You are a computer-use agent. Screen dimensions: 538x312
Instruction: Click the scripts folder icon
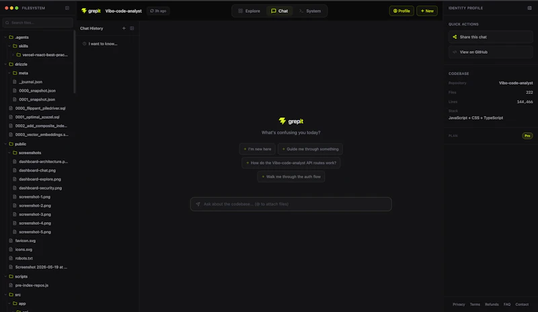[11, 276]
